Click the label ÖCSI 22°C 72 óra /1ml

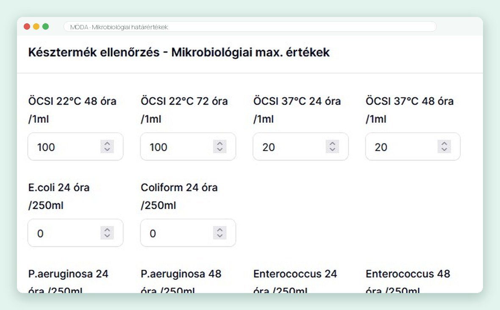[x=184, y=110]
